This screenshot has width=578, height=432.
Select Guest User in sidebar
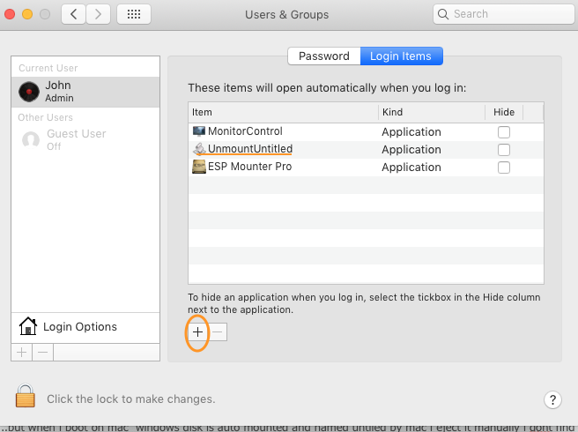85,139
